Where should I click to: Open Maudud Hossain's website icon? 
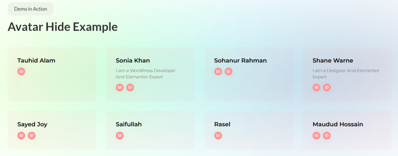tap(327, 135)
